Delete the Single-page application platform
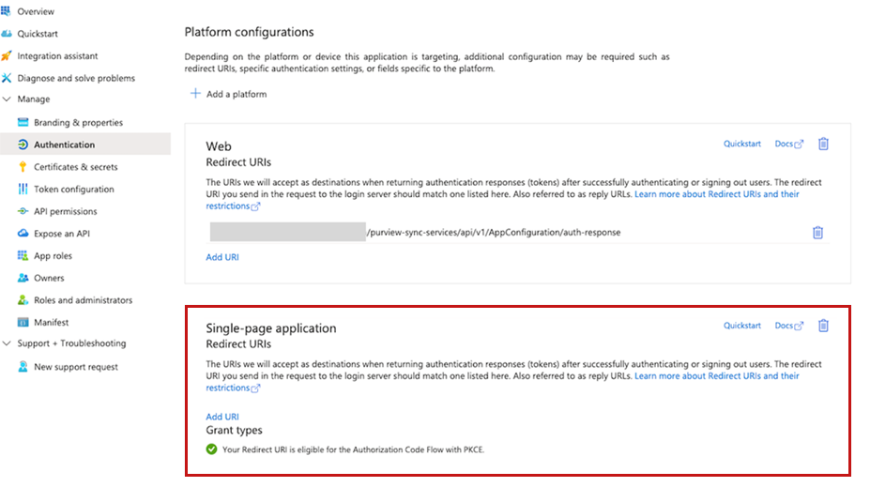 pos(823,326)
